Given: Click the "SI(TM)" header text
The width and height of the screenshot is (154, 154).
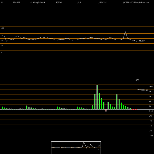Looking at the screenshot, I should [59, 2].
